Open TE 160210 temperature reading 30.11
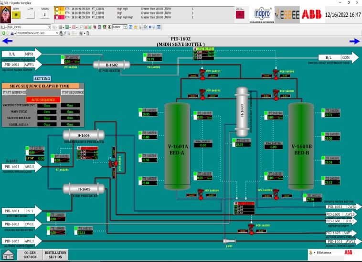Image resolution: width=362 pixels, height=262 pixels. pyautogui.click(x=84, y=230)
